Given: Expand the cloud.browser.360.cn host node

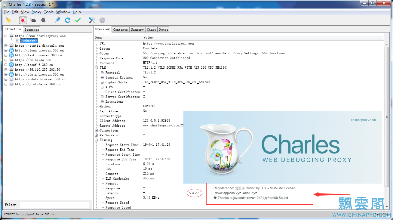Looking at the screenshot, I should point(6,51).
